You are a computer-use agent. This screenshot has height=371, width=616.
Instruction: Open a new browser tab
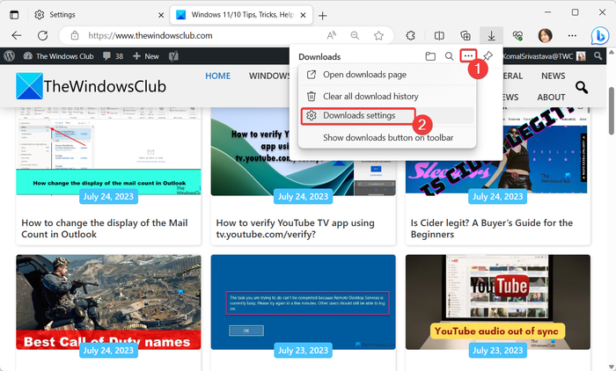click(x=323, y=15)
